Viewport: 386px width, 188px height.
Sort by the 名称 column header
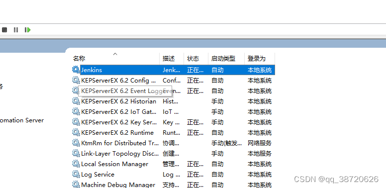[79, 59]
